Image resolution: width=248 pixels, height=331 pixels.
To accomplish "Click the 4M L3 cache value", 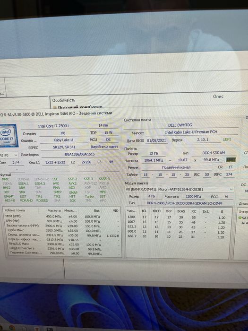I will click(111, 162).
